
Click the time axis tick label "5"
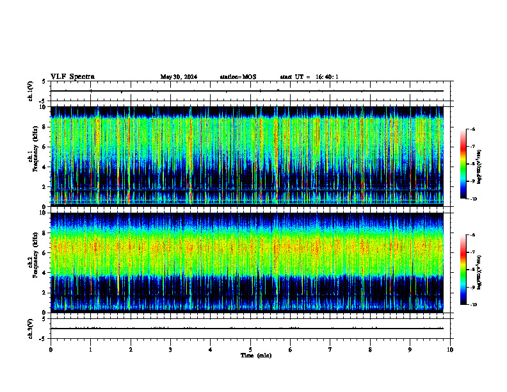pyautogui.click(x=250, y=350)
